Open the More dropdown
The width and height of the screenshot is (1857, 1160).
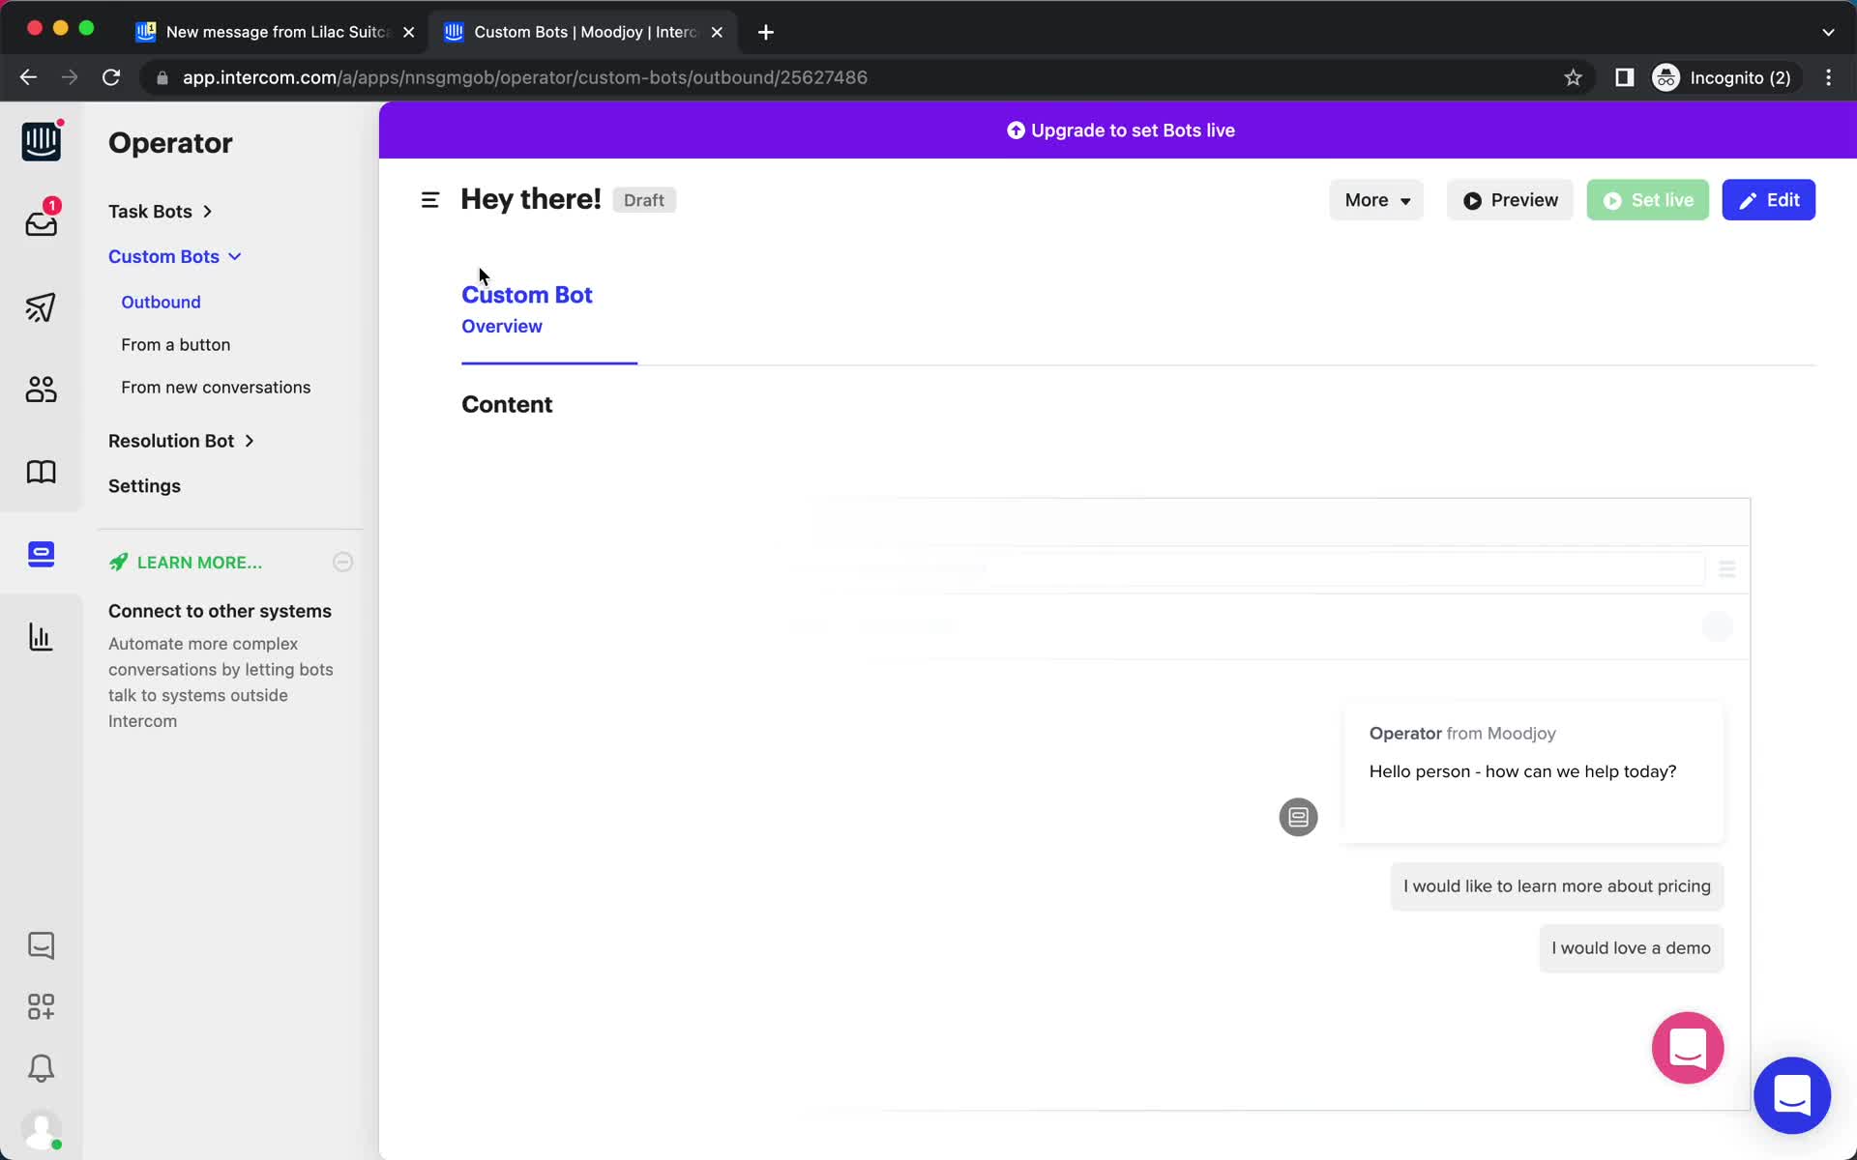(x=1376, y=200)
